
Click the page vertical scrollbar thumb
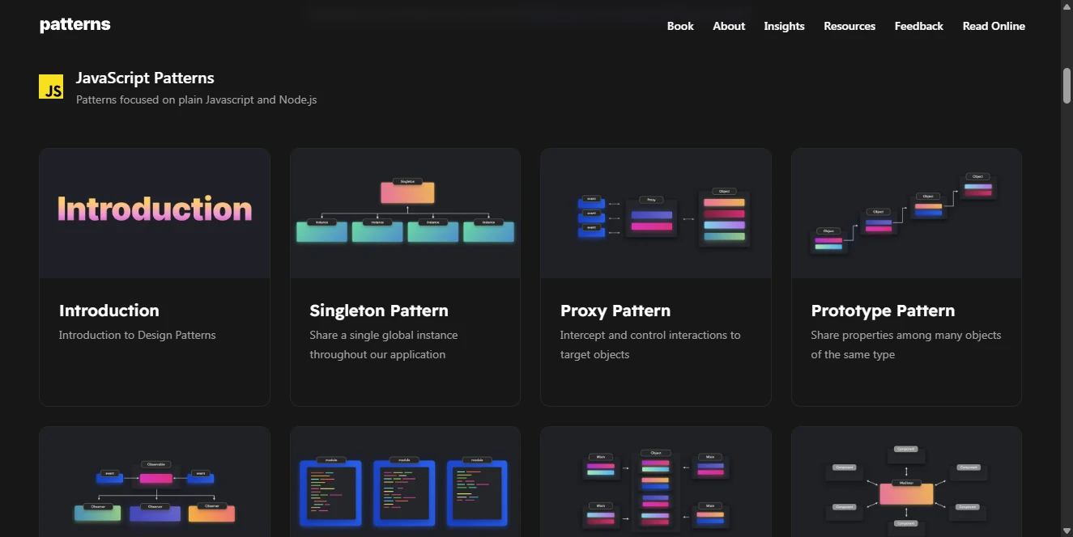pos(1067,86)
